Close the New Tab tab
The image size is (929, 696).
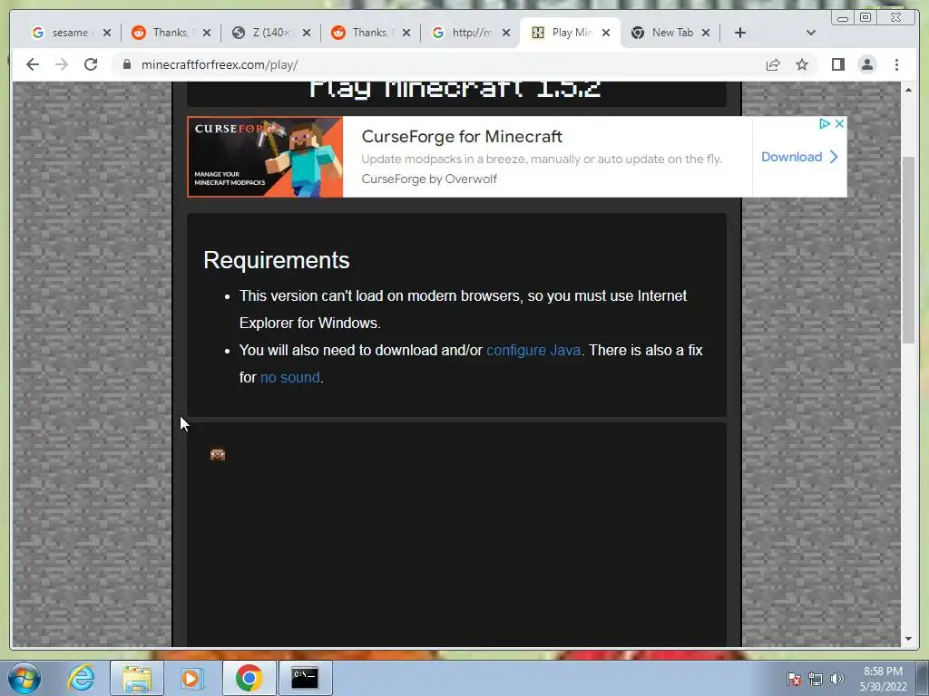(706, 34)
